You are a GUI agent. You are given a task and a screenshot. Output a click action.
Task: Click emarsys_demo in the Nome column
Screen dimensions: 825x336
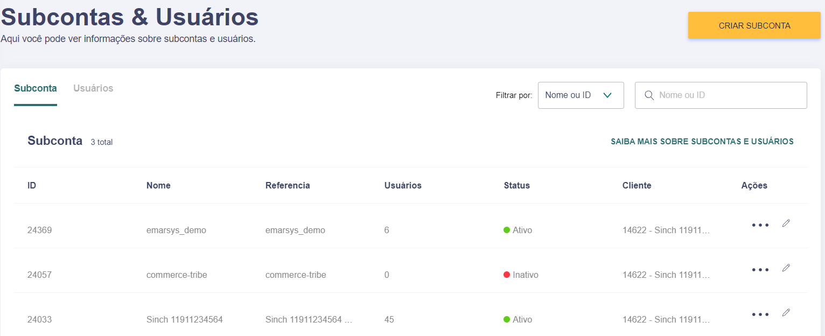[176, 230]
